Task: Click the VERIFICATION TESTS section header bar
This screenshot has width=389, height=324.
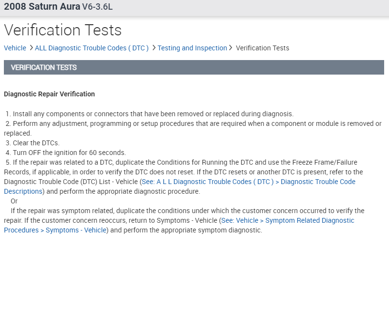Action: (x=194, y=67)
